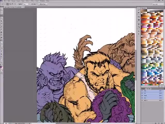Click the Refine Edge button
Screen dimensions: 165x124
tap(43, 4)
